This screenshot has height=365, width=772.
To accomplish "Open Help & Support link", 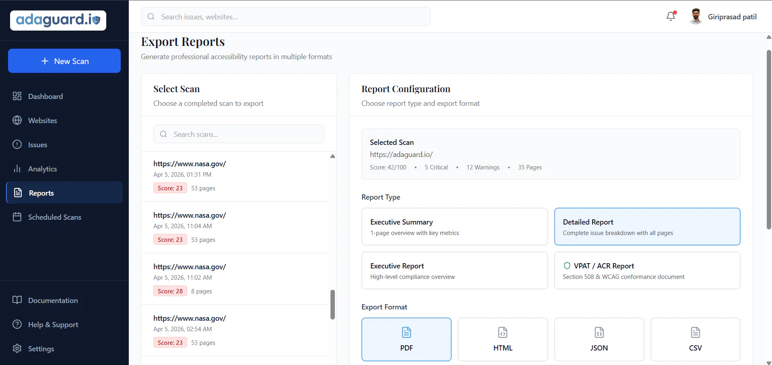I will pos(64,324).
